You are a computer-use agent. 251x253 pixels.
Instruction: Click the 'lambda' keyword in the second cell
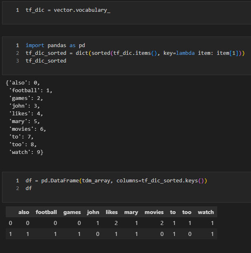coord(185,53)
